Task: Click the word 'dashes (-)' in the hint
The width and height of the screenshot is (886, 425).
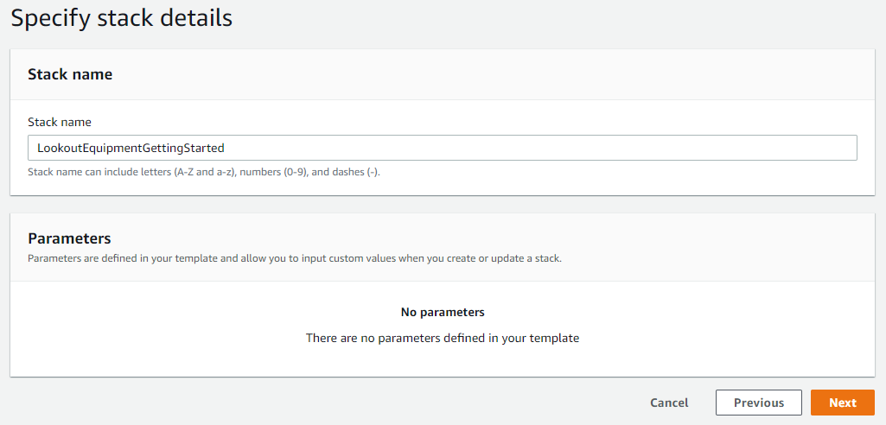Action: point(354,172)
